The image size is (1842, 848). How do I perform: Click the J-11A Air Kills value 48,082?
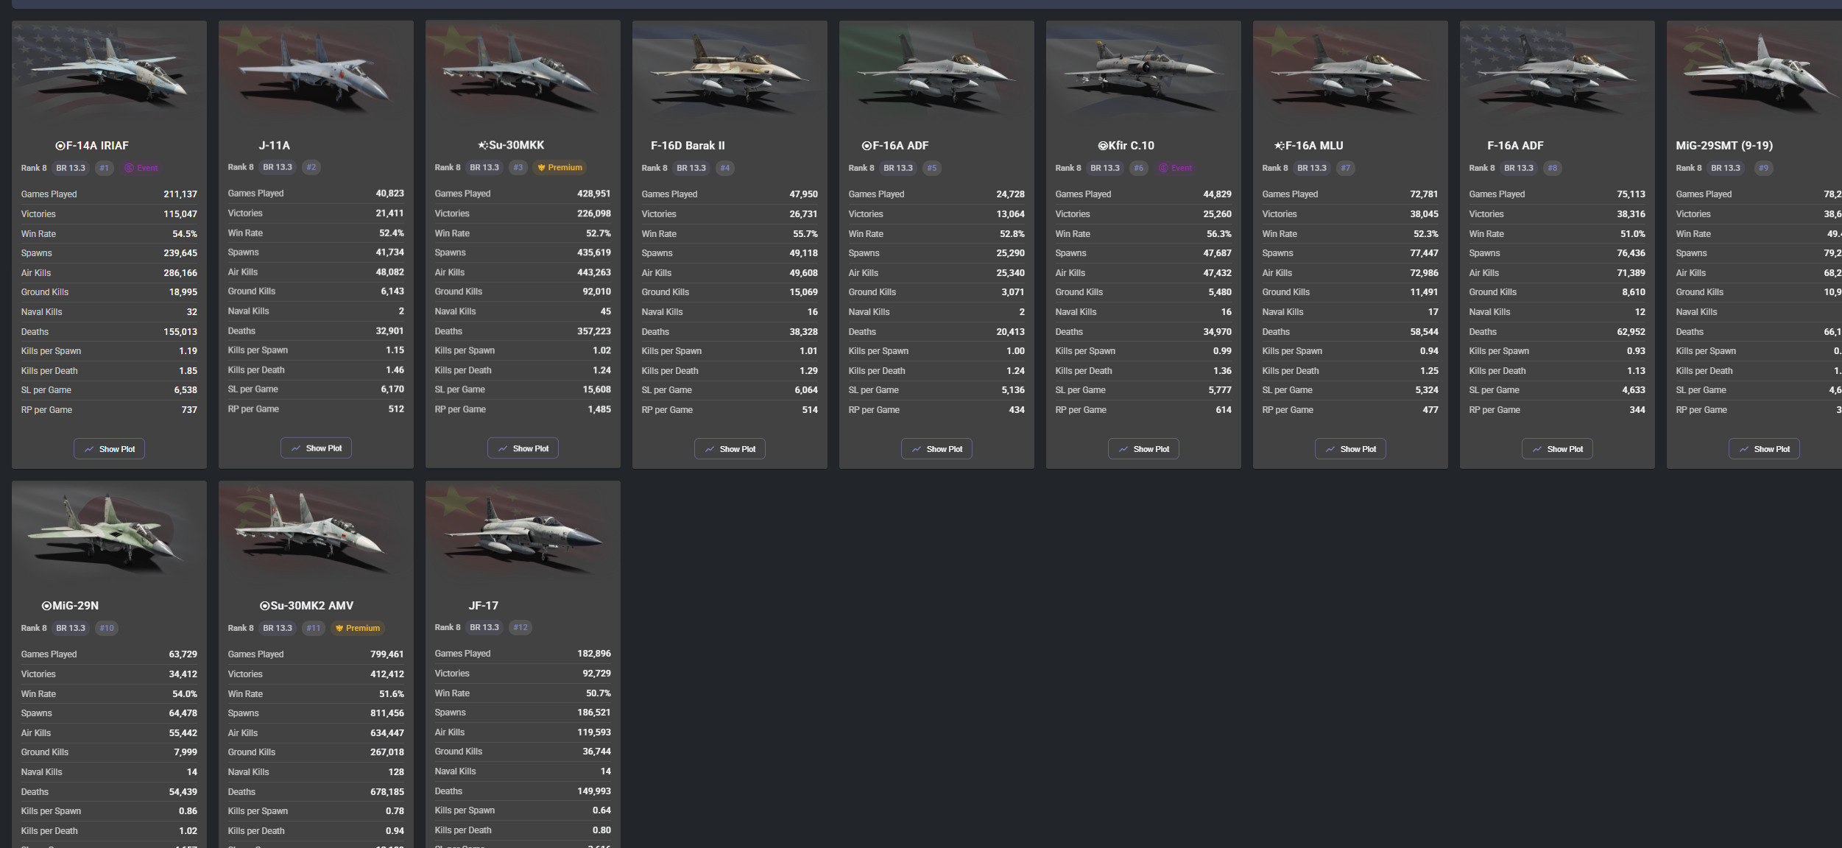tap(390, 272)
